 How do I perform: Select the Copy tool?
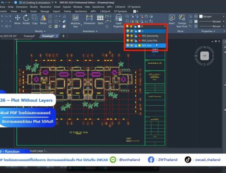pyautogui.click(x=35, y=20)
